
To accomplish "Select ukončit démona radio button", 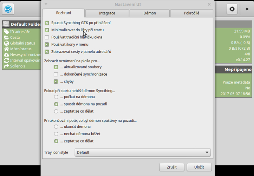I will pos(56,127).
